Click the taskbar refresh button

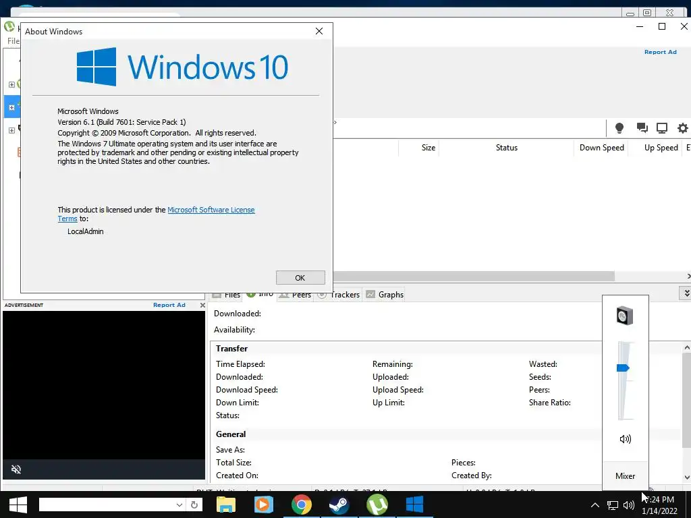(x=194, y=505)
